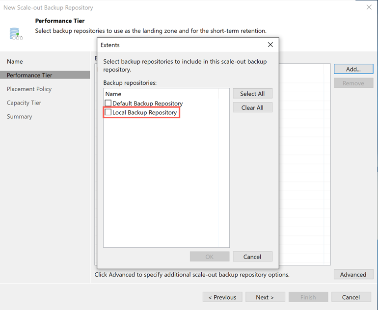
Task: Go to the Name wizard step
Action: click(x=15, y=61)
